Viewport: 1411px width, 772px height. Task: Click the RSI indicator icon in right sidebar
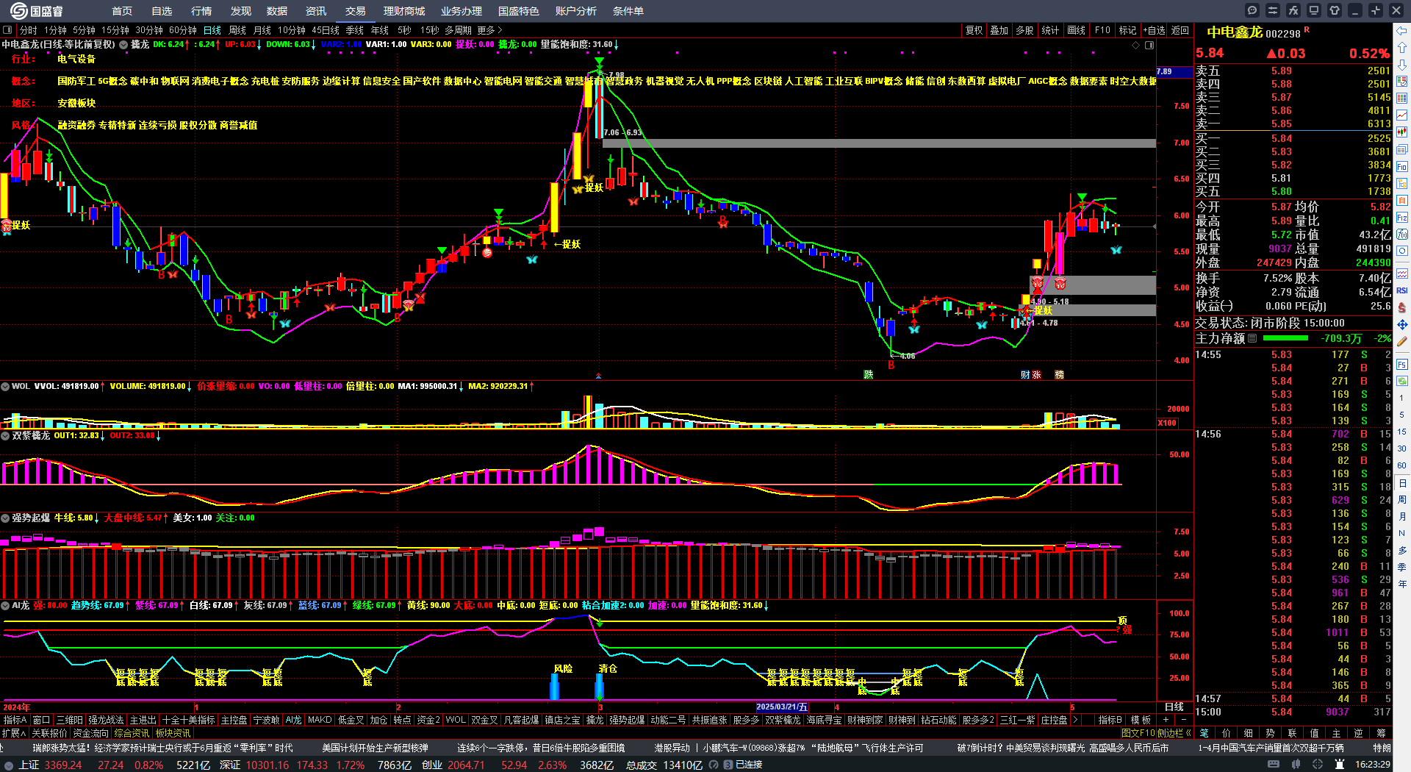pos(1402,290)
